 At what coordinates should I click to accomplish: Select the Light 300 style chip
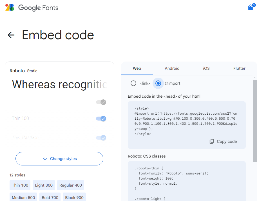[44, 185]
